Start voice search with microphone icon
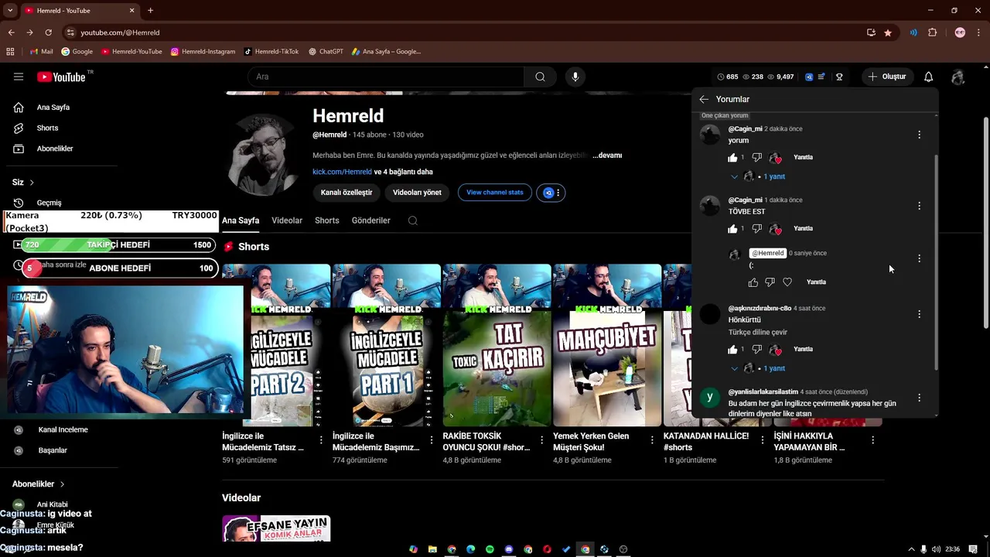This screenshot has width=990, height=557. 575,77
